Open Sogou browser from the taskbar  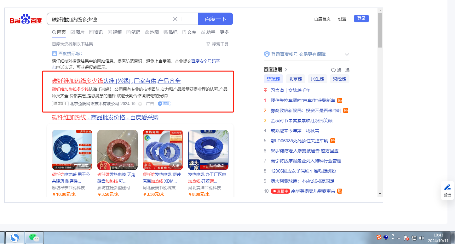click(14, 237)
